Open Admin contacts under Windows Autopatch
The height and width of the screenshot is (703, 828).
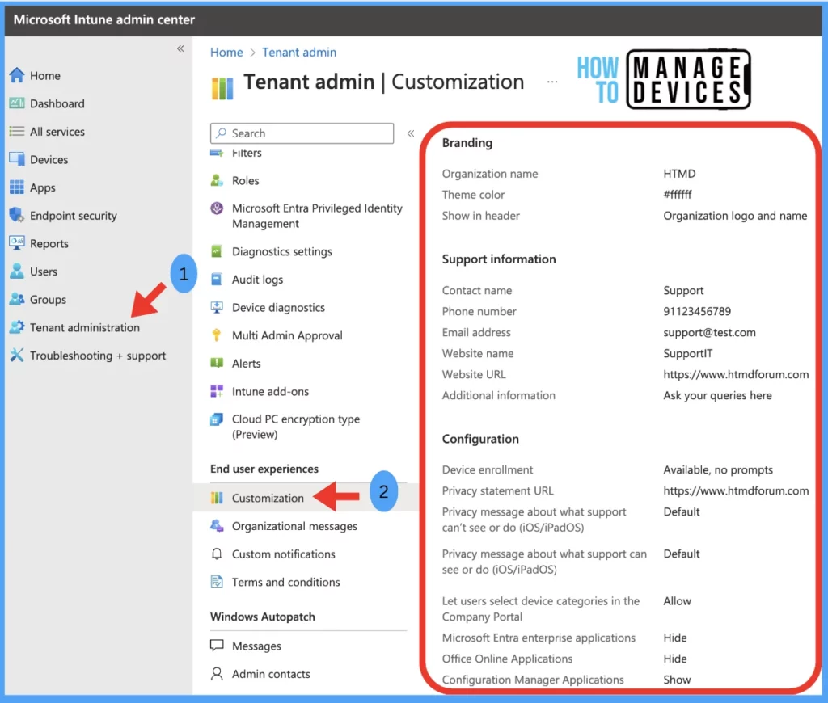(x=271, y=673)
